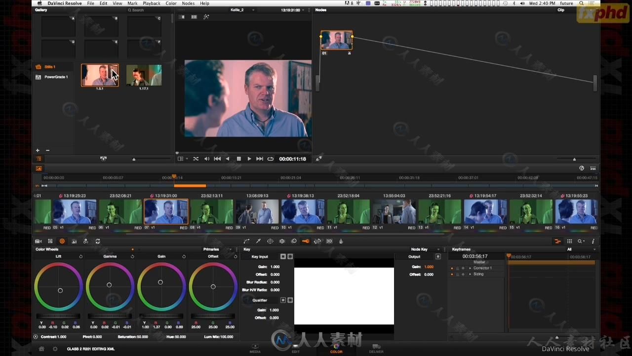
Task: Click the viewer highlight wand icon
Action: tap(206, 17)
